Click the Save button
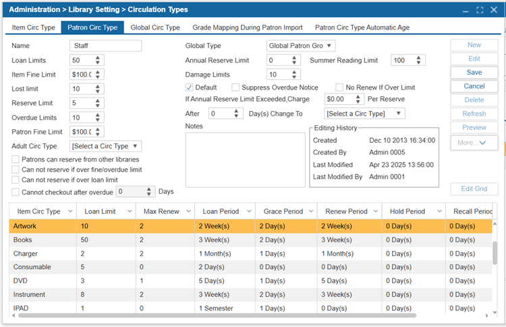The image size is (506, 327). point(474,73)
